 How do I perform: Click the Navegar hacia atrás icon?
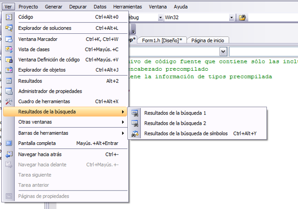pyautogui.click(x=9, y=155)
